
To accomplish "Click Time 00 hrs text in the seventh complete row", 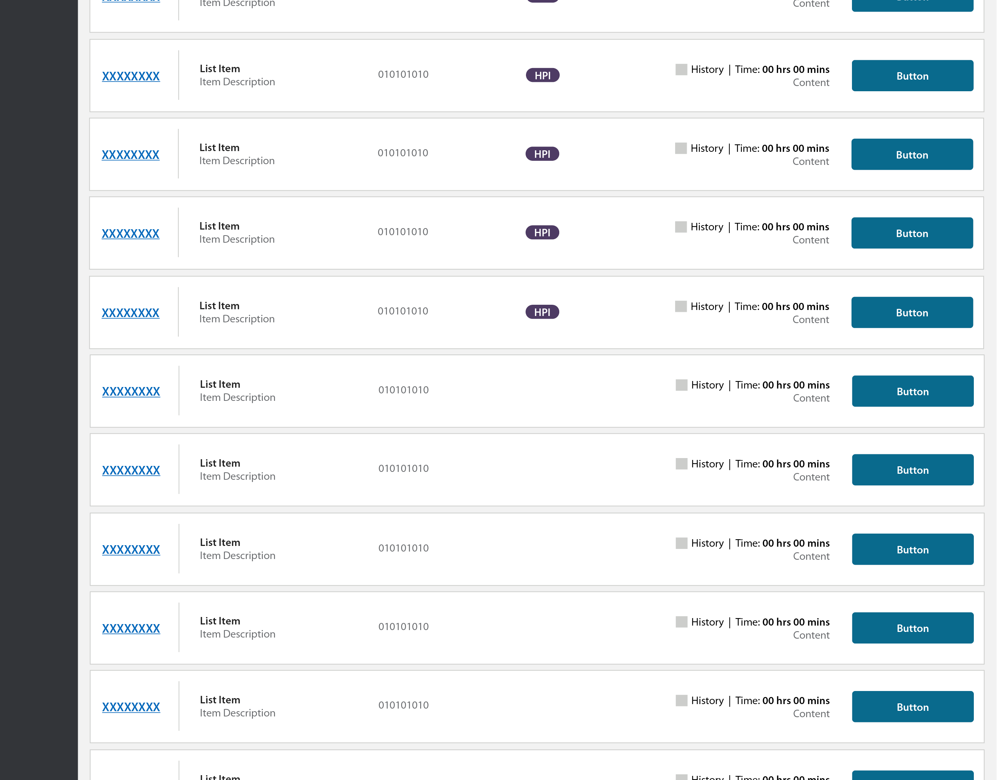I will (x=762, y=543).
